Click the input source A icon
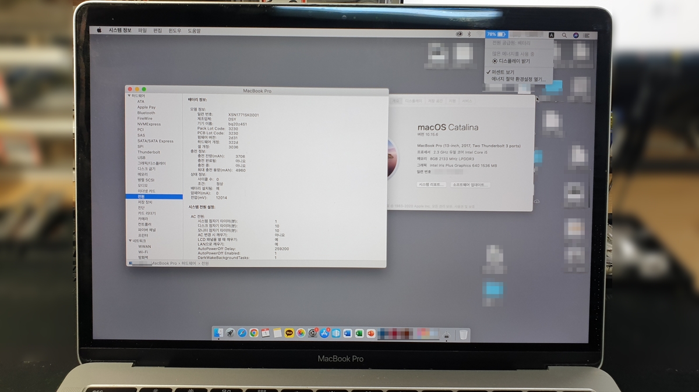This screenshot has width=699, height=392. point(551,35)
